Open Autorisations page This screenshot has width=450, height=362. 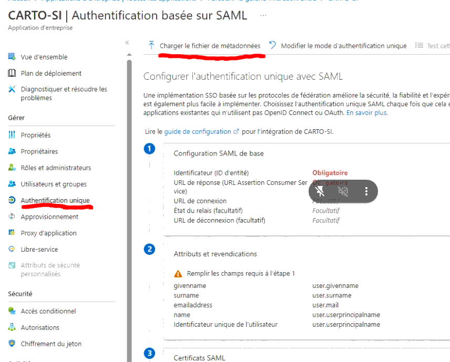[x=40, y=327]
